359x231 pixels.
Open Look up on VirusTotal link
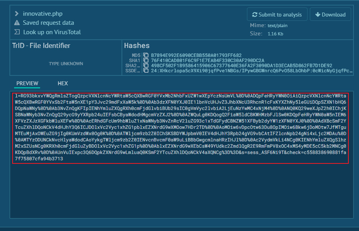click(52, 32)
